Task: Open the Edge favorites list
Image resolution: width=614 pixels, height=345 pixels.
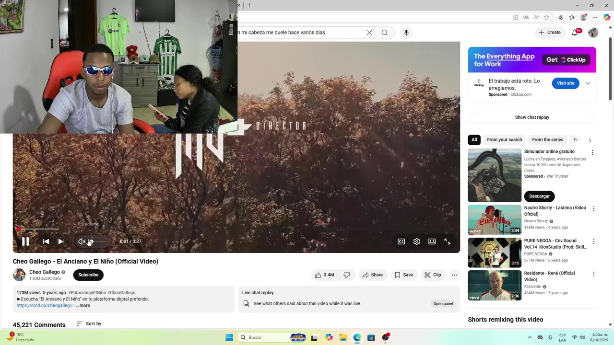Action: [x=572, y=17]
